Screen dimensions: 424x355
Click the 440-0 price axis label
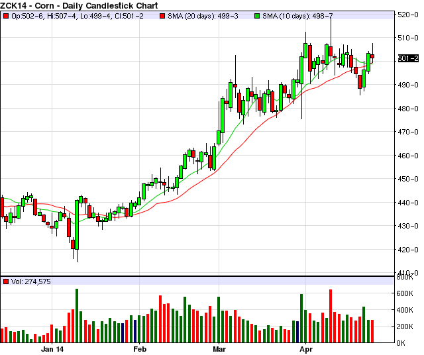[408, 203]
